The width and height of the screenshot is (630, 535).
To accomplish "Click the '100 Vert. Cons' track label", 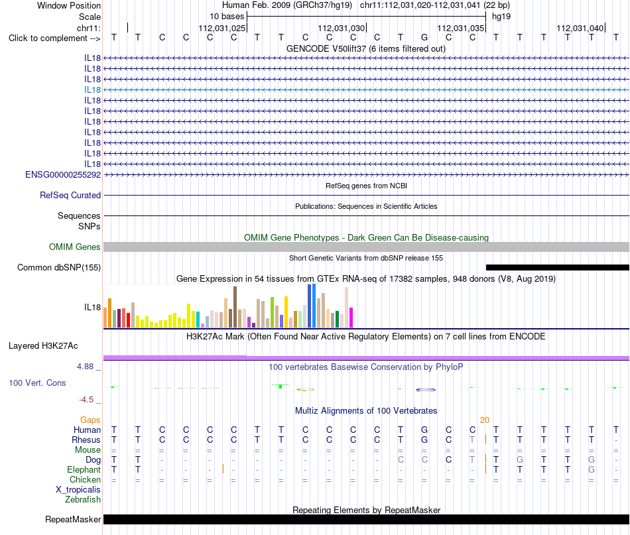I will click(x=37, y=383).
